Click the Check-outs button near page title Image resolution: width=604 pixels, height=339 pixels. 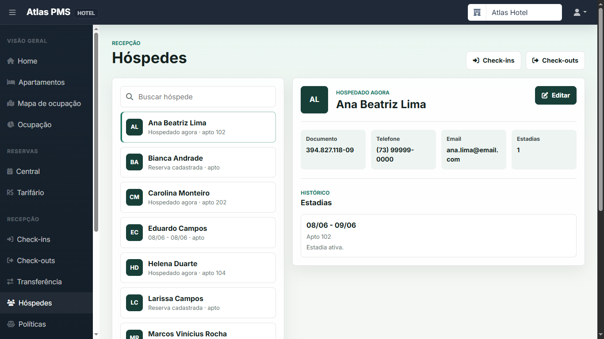tap(555, 60)
